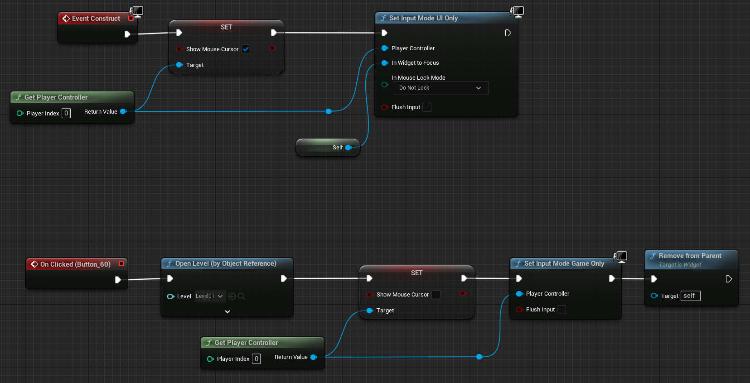
Task: Click the top SET node Target pin
Action: coord(179,65)
